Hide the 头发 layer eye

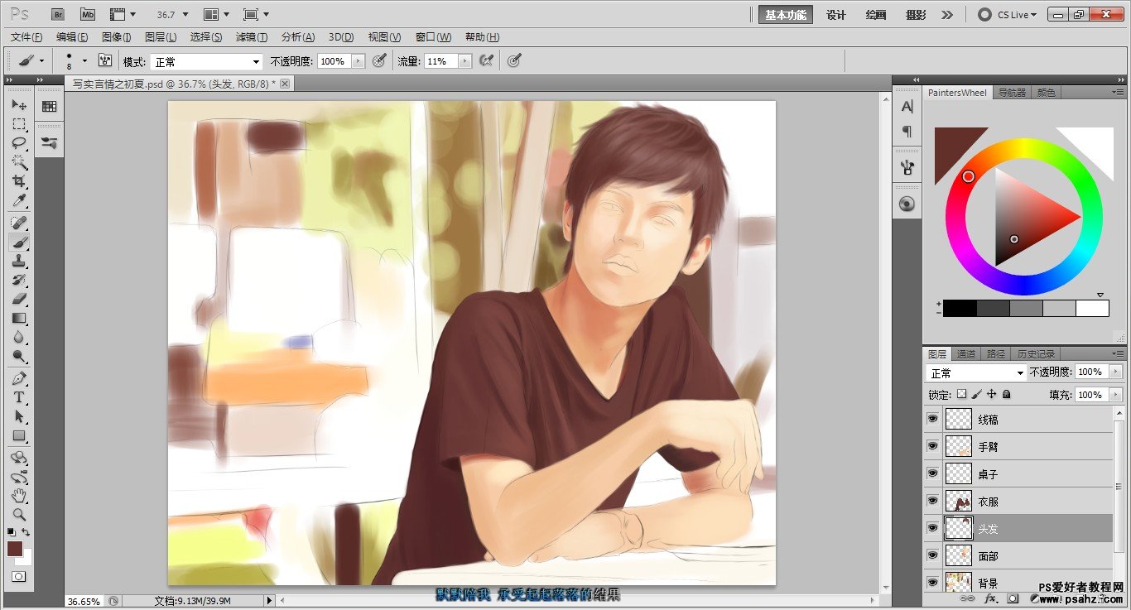click(x=933, y=528)
